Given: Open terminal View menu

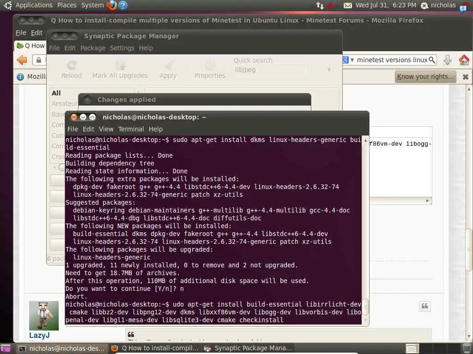Looking at the screenshot, I should click(106, 129).
